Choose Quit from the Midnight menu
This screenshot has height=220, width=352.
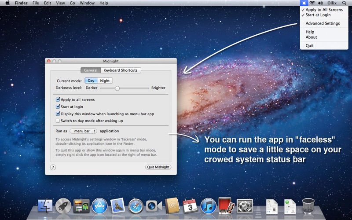click(x=324, y=46)
